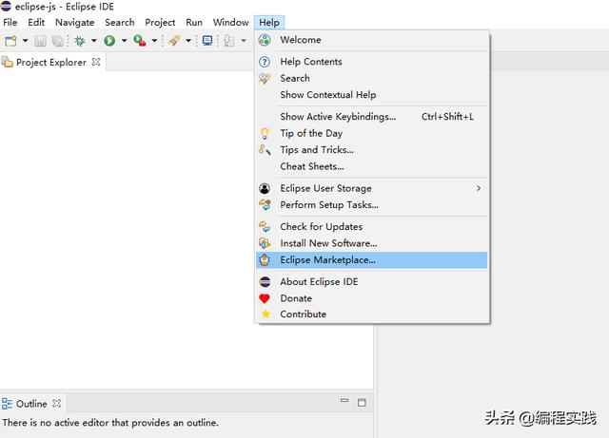The width and height of the screenshot is (609, 438).
Task: Click the Check for Updates icon
Action: click(x=265, y=226)
